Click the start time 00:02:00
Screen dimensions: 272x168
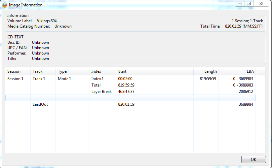[125, 79]
